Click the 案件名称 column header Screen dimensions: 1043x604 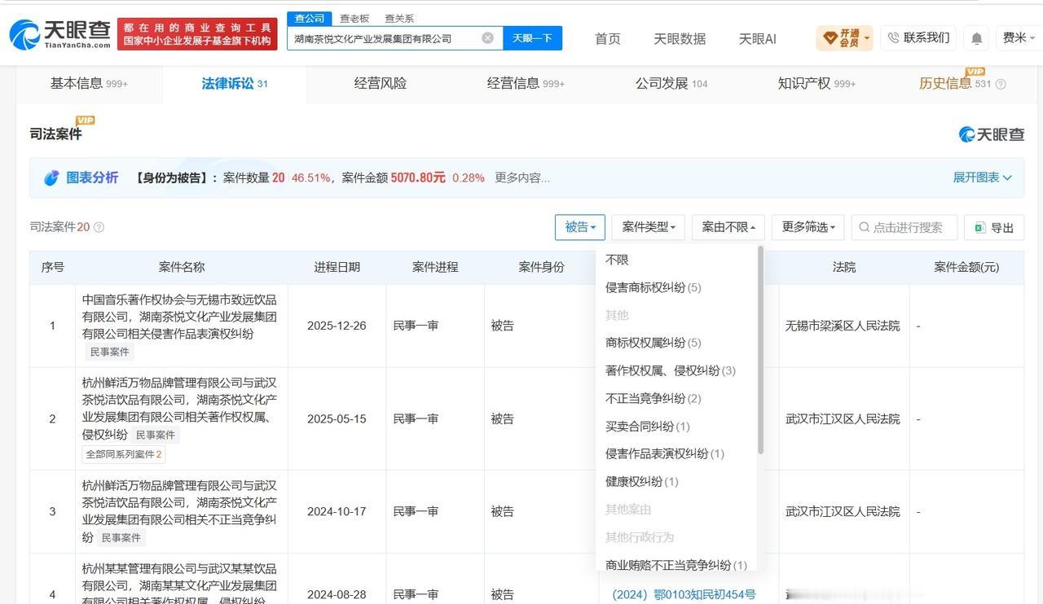[182, 267]
